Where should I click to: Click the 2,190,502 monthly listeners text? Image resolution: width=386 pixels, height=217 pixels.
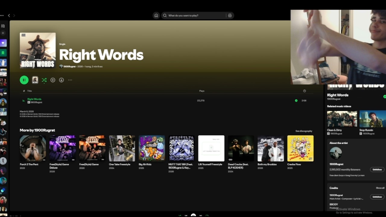(345, 170)
